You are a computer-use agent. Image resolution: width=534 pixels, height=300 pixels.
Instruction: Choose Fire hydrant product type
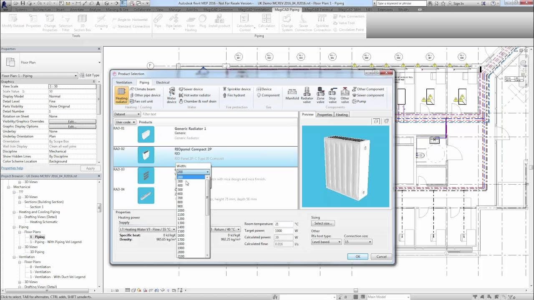click(234, 95)
